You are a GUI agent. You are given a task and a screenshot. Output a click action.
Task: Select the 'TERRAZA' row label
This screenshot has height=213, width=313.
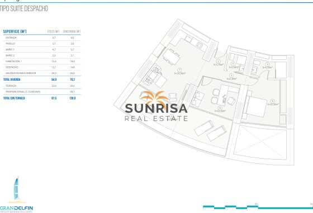(x=11, y=86)
